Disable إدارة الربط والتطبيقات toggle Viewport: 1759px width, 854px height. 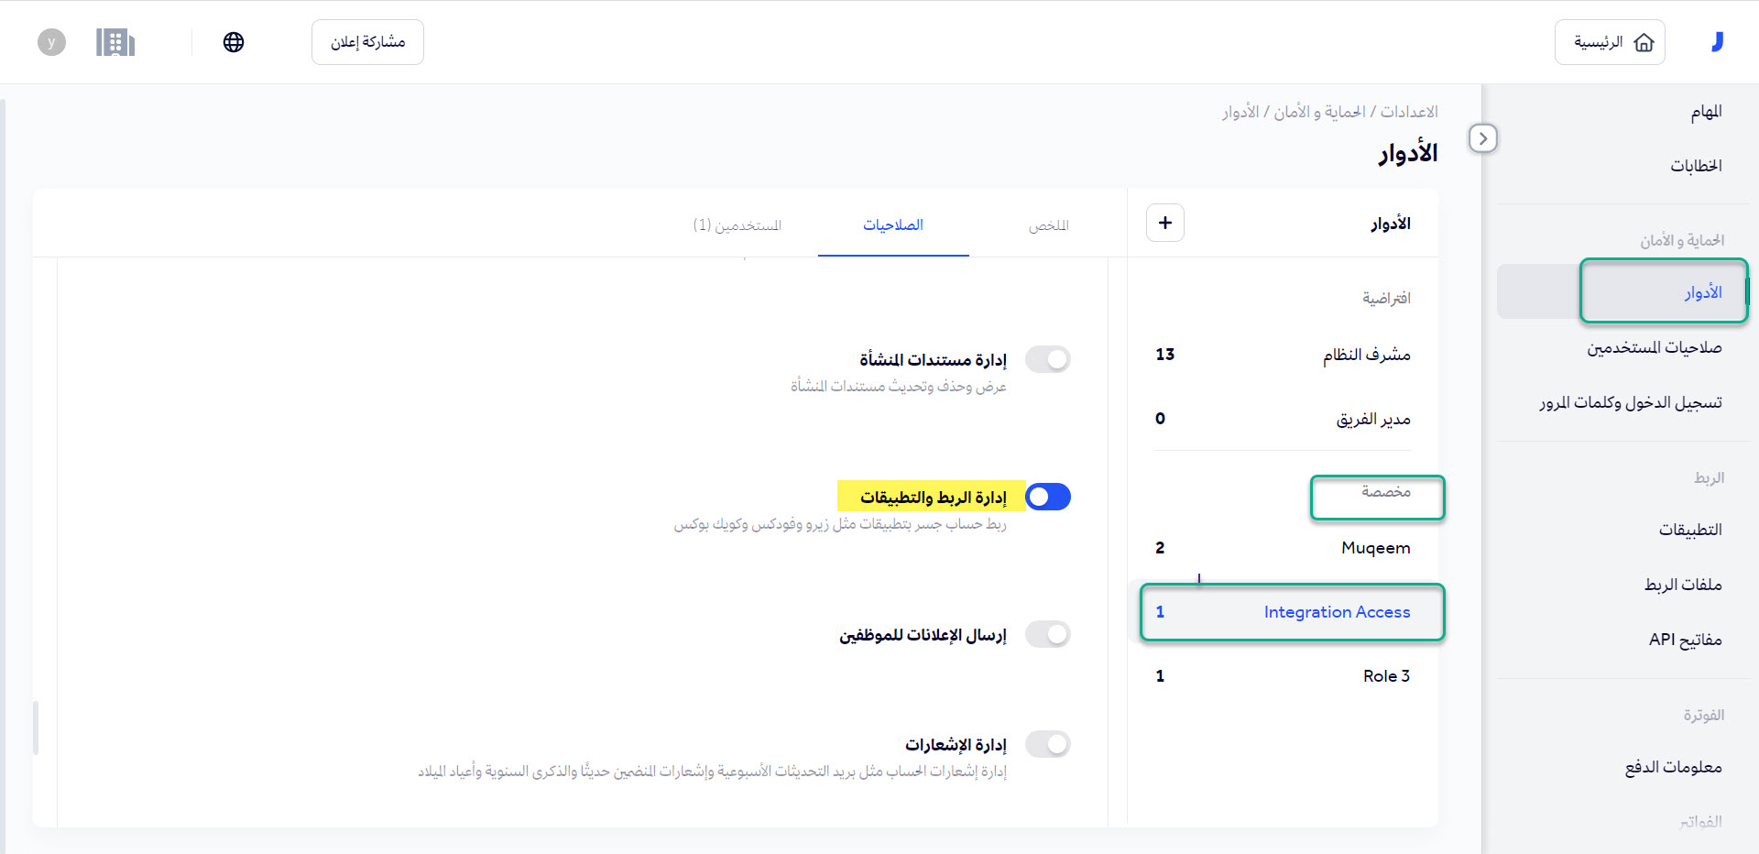point(1048,497)
